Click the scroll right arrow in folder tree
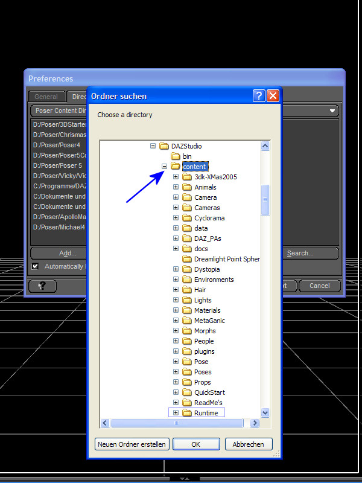The height and width of the screenshot is (483, 362). click(x=255, y=423)
